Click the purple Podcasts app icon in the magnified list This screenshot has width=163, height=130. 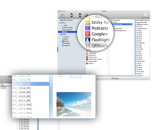coord(88,28)
